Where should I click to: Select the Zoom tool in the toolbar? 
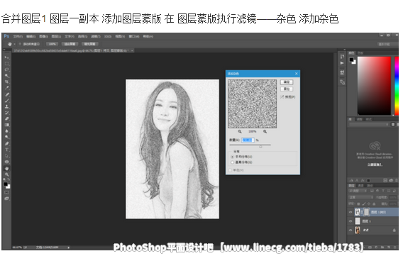(6, 174)
